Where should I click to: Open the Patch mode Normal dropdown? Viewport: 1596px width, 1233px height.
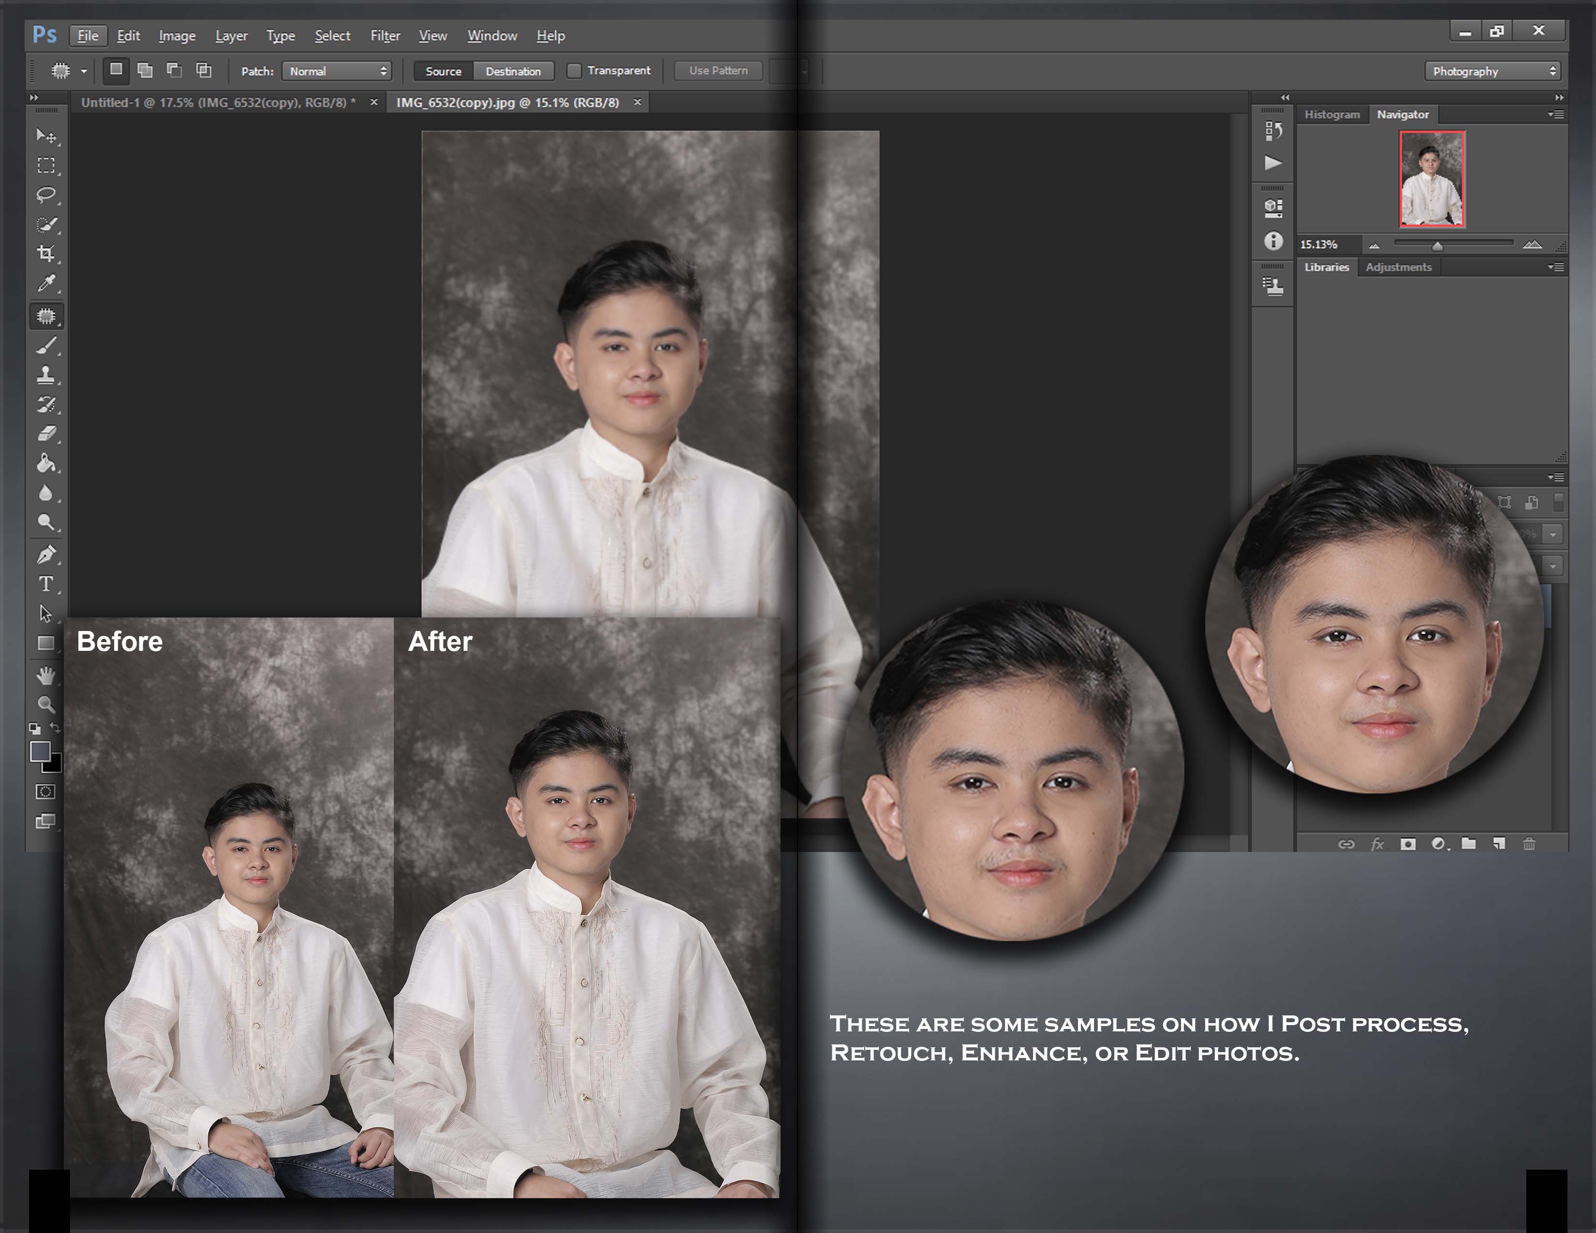337,71
